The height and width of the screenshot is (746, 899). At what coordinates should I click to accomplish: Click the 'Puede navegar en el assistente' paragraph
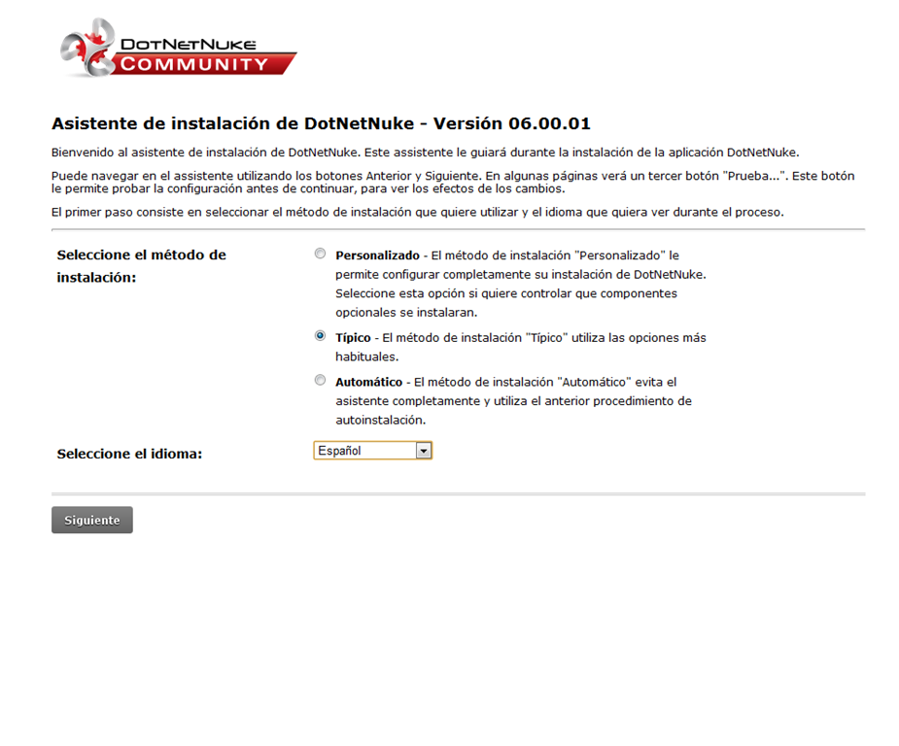click(x=453, y=183)
